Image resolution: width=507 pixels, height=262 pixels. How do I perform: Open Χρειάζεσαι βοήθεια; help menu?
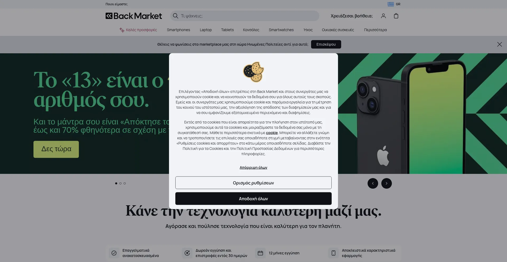pyautogui.click(x=352, y=16)
